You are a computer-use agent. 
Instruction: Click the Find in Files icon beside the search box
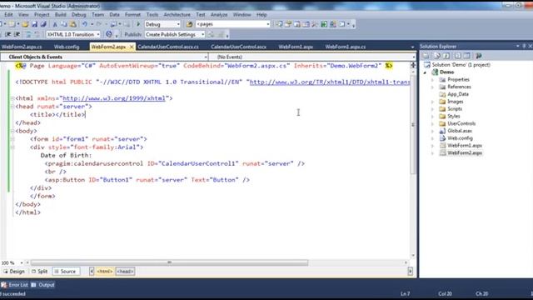189,24
